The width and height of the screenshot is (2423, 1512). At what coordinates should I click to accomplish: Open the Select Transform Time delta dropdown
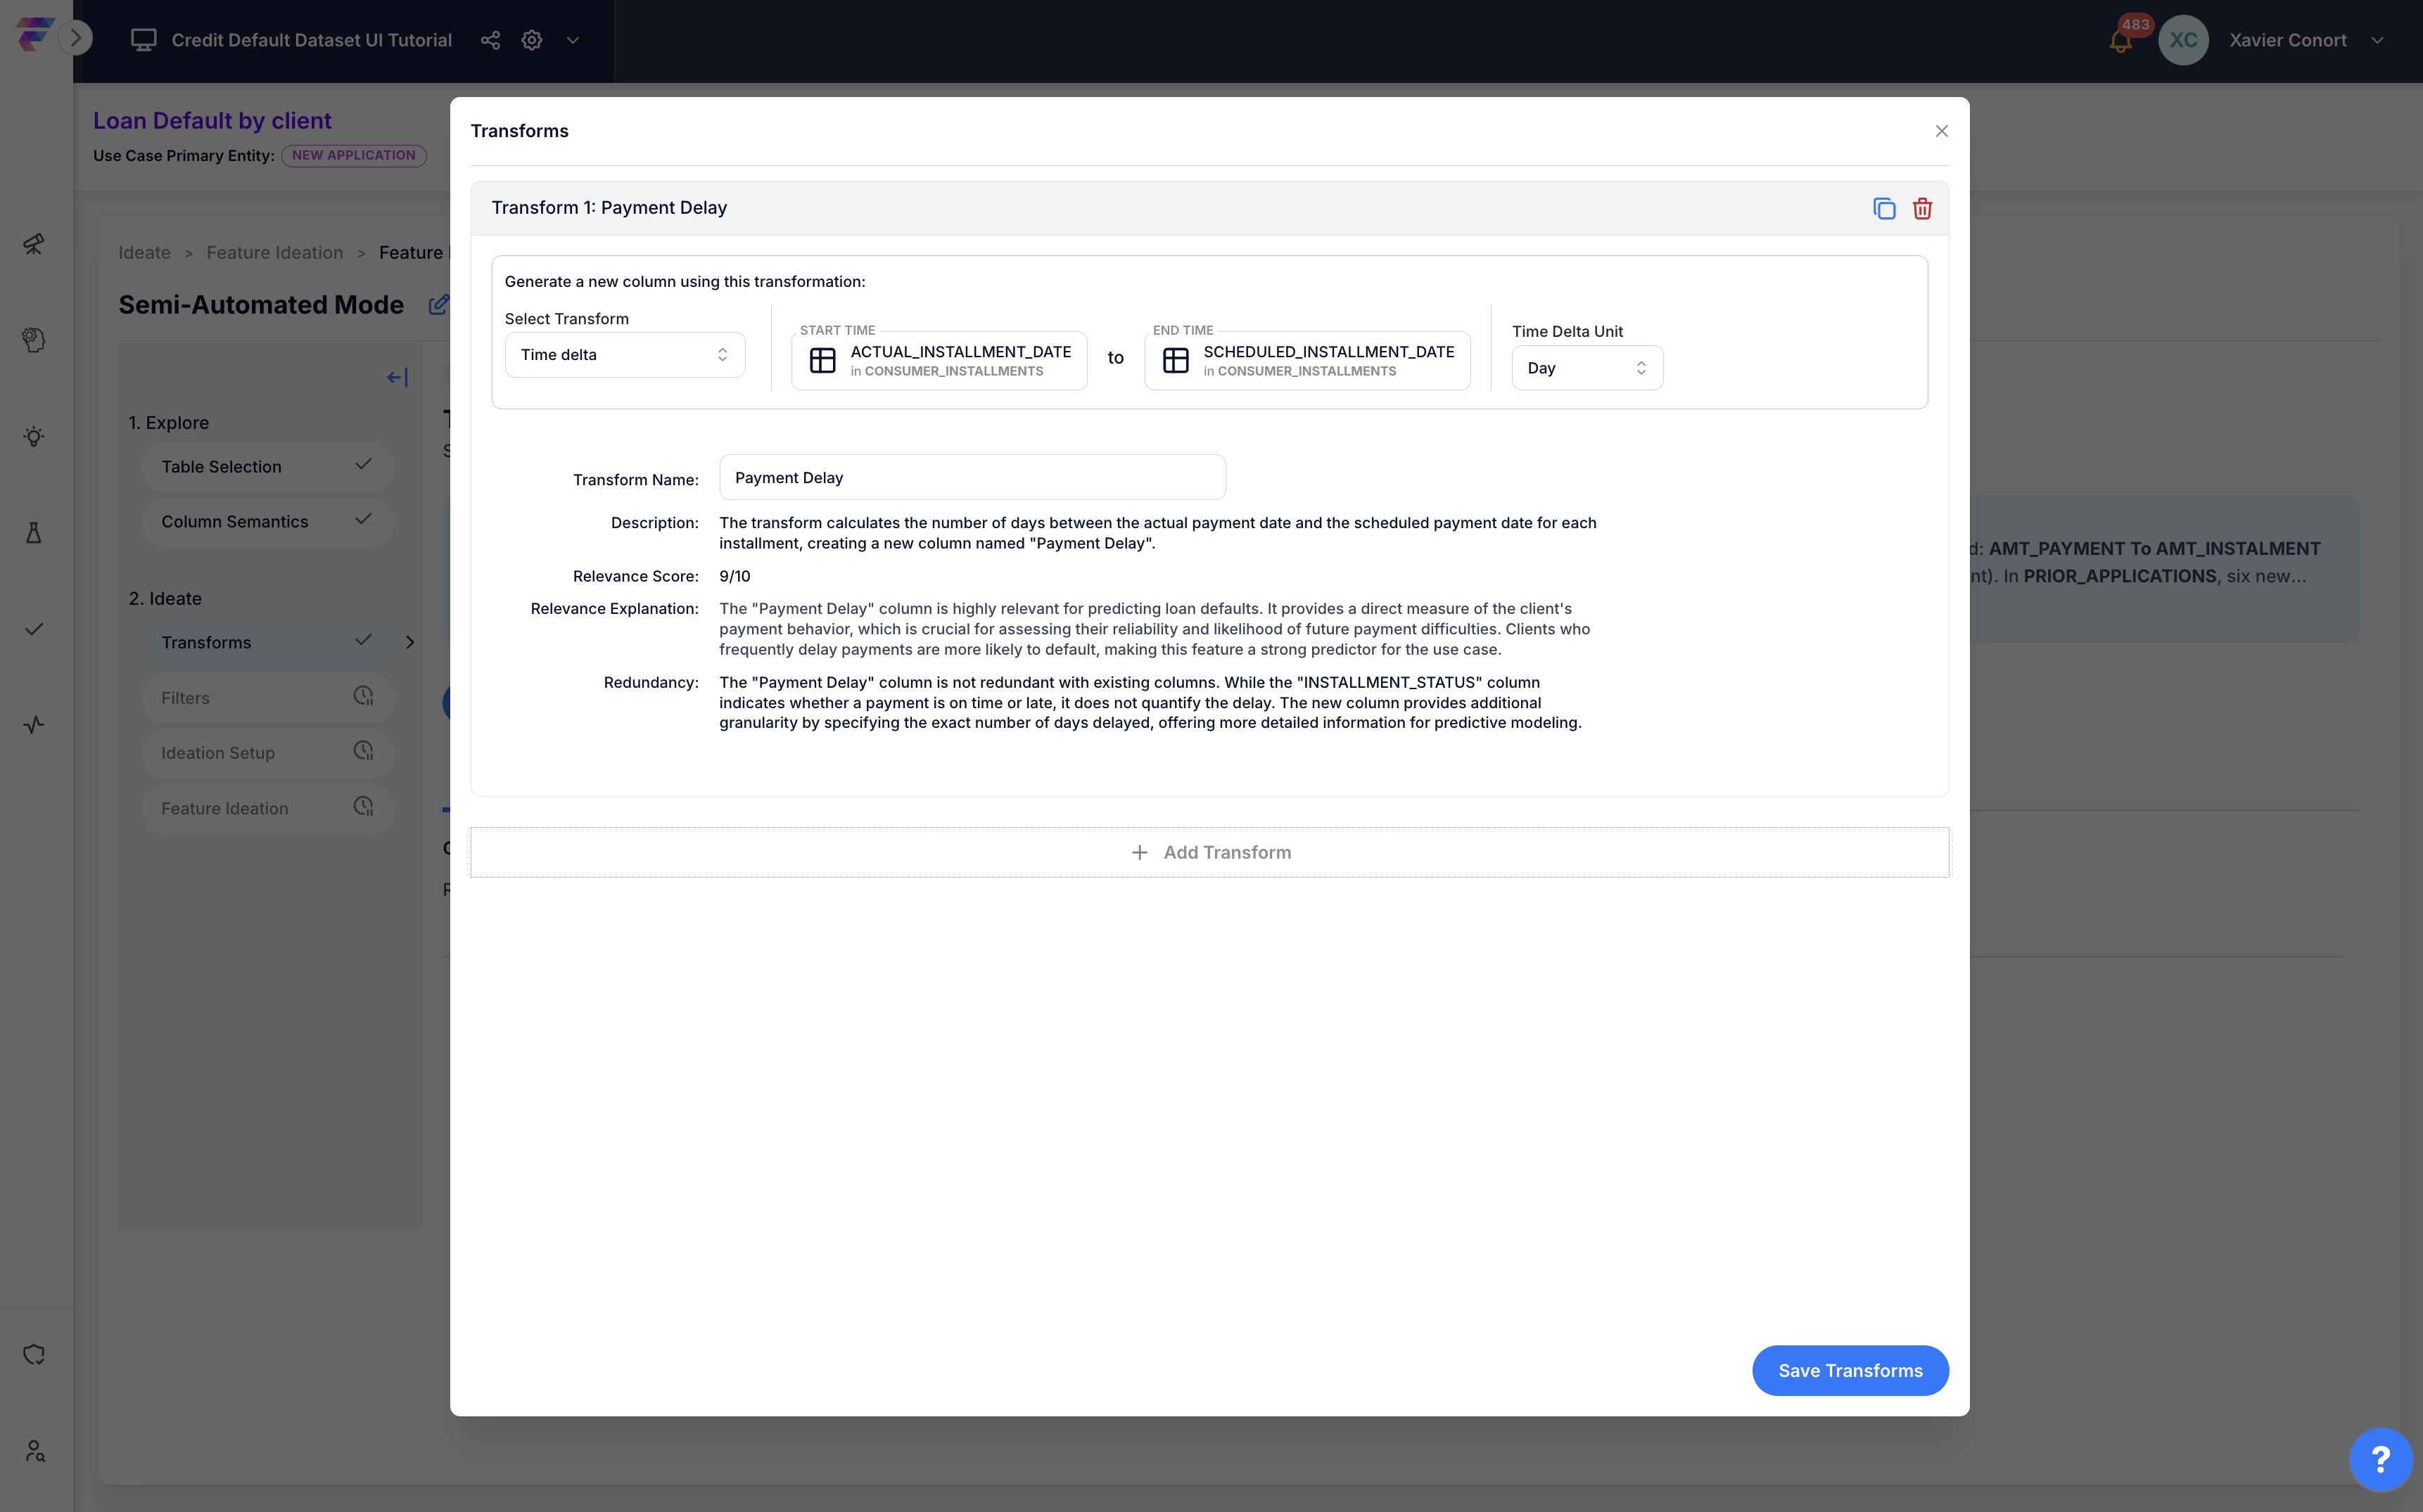[624, 355]
